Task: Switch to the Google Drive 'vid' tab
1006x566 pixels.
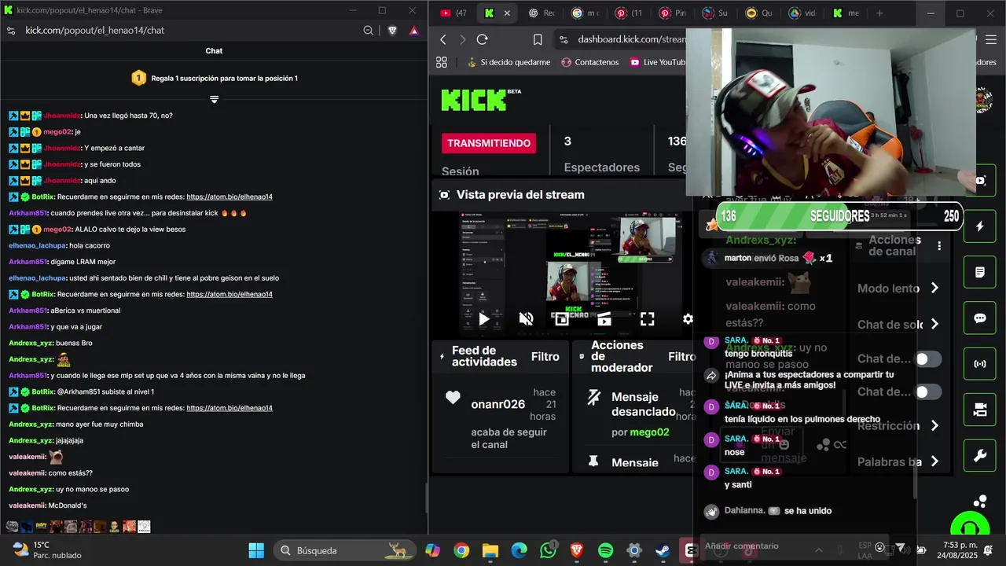Action: click(x=803, y=13)
